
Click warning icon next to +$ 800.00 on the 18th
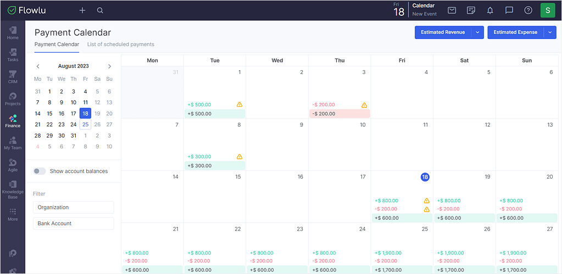tap(426, 201)
